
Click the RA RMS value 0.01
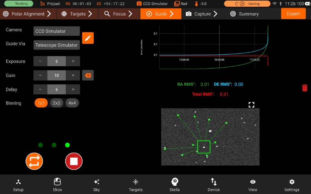205,84
